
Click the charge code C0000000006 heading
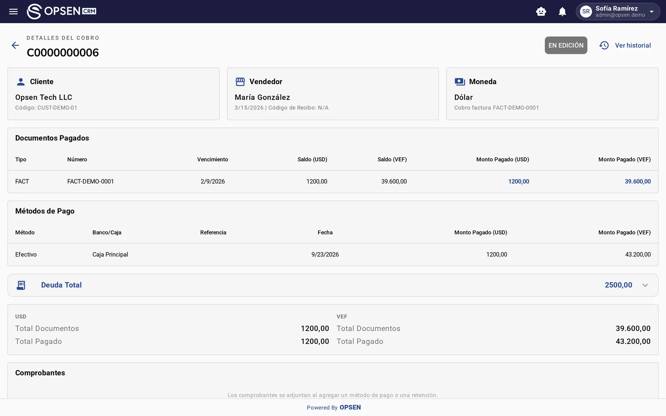point(63,52)
